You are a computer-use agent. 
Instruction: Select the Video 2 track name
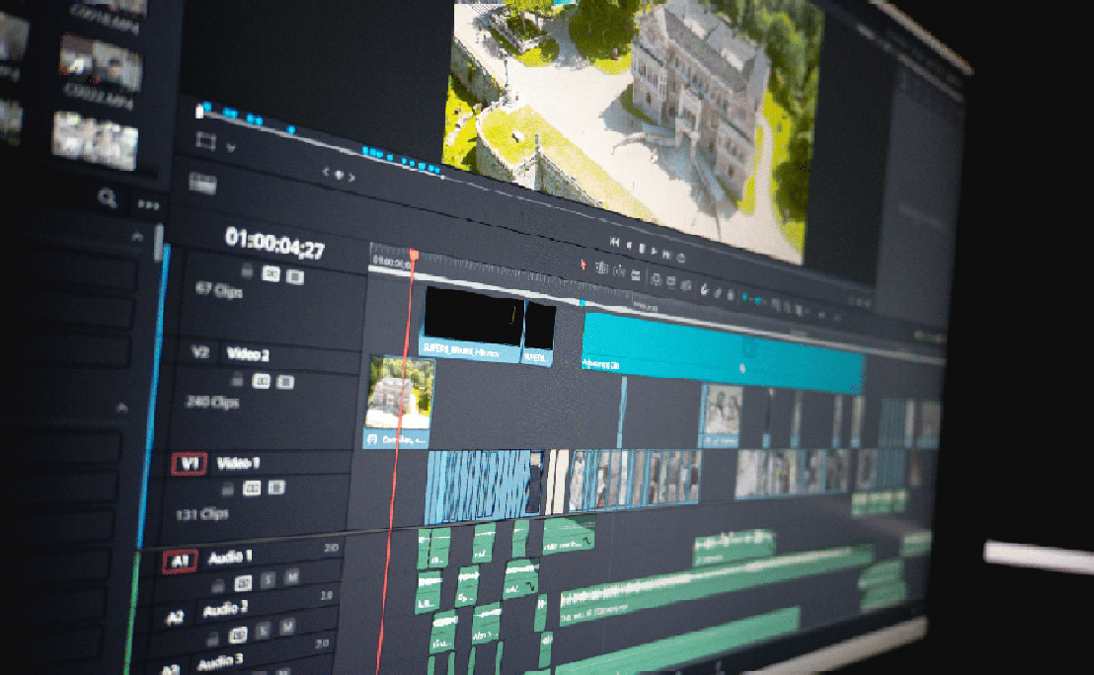248,354
